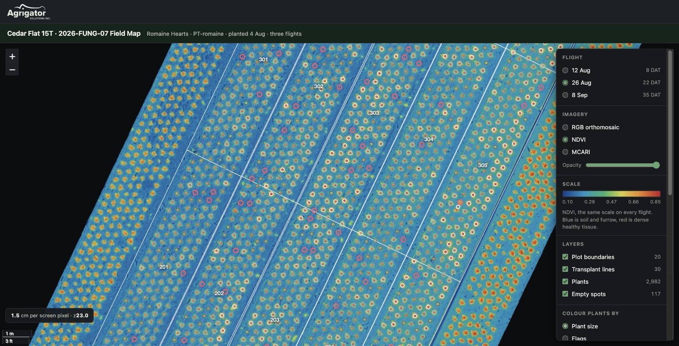This screenshot has width=679, height=346.
Task: Colour plants by Plant size
Action: point(565,326)
